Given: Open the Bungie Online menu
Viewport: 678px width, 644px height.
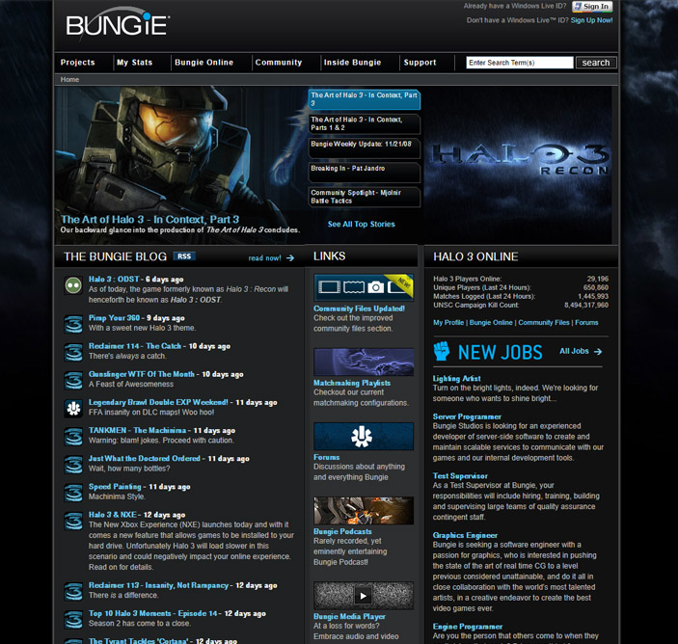Looking at the screenshot, I should tap(204, 63).
